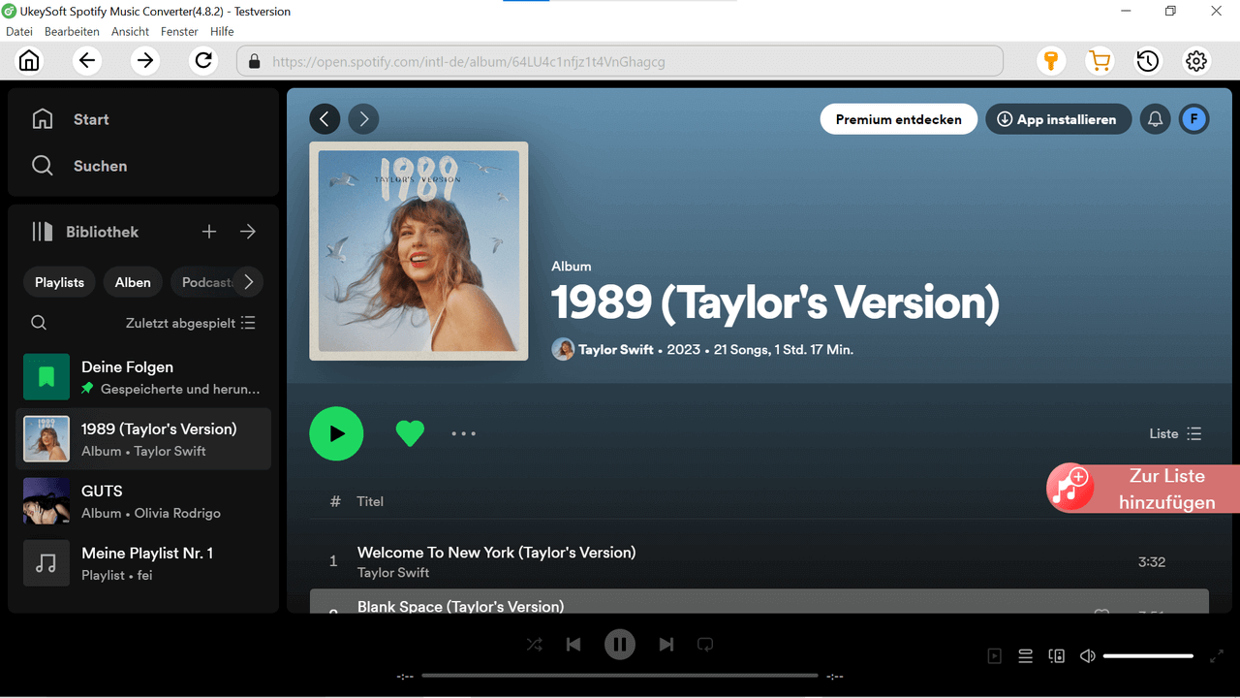The height and width of the screenshot is (698, 1240).
Task: Open notifications bell icon
Action: coord(1155,119)
